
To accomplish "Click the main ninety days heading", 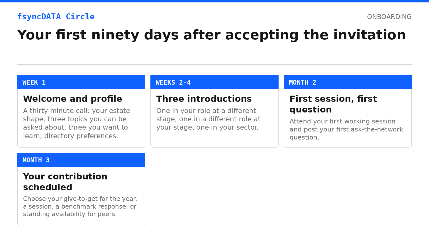I will [x=212, y=35].
